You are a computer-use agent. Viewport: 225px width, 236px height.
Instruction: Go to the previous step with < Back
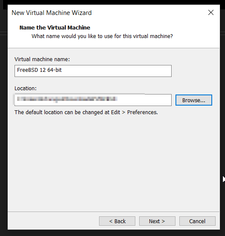click(117, 221)
